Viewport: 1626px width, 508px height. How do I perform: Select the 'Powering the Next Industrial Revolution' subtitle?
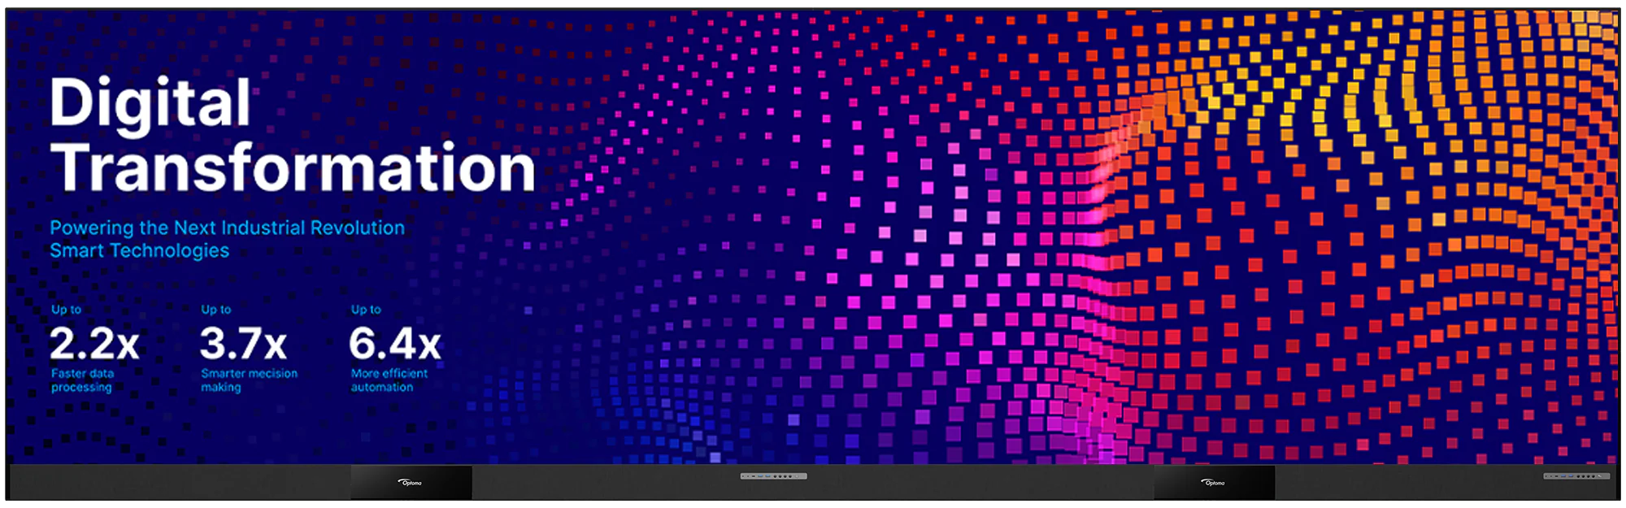(x=228, y=228)
